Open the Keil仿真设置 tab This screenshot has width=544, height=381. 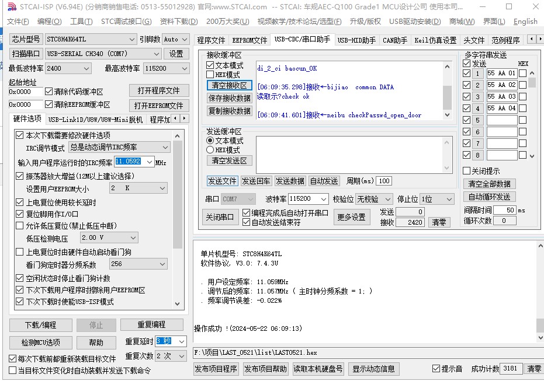(435, 40)
